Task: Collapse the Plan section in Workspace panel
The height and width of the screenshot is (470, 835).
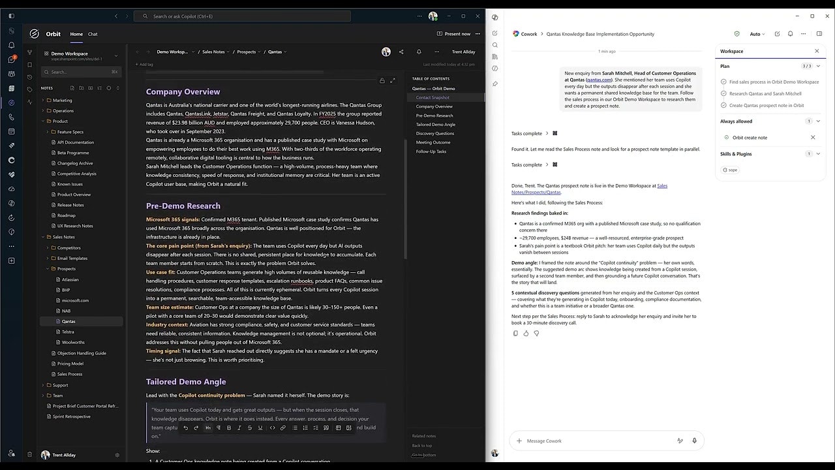Action: click(818, 66)
